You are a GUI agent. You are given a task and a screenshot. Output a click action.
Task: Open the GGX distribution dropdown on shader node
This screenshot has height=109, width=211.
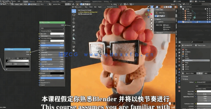pos(52,28)
